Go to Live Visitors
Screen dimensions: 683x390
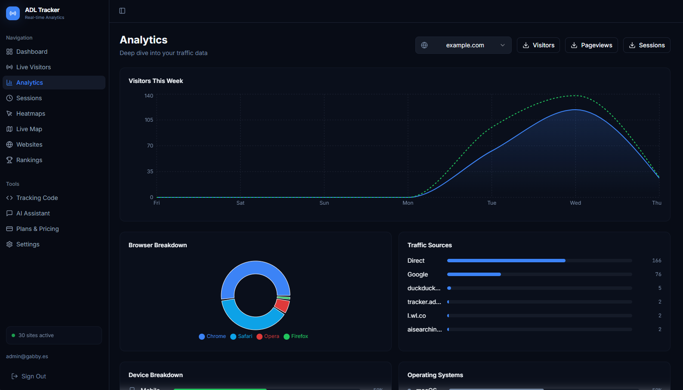[x=54, y=67]
